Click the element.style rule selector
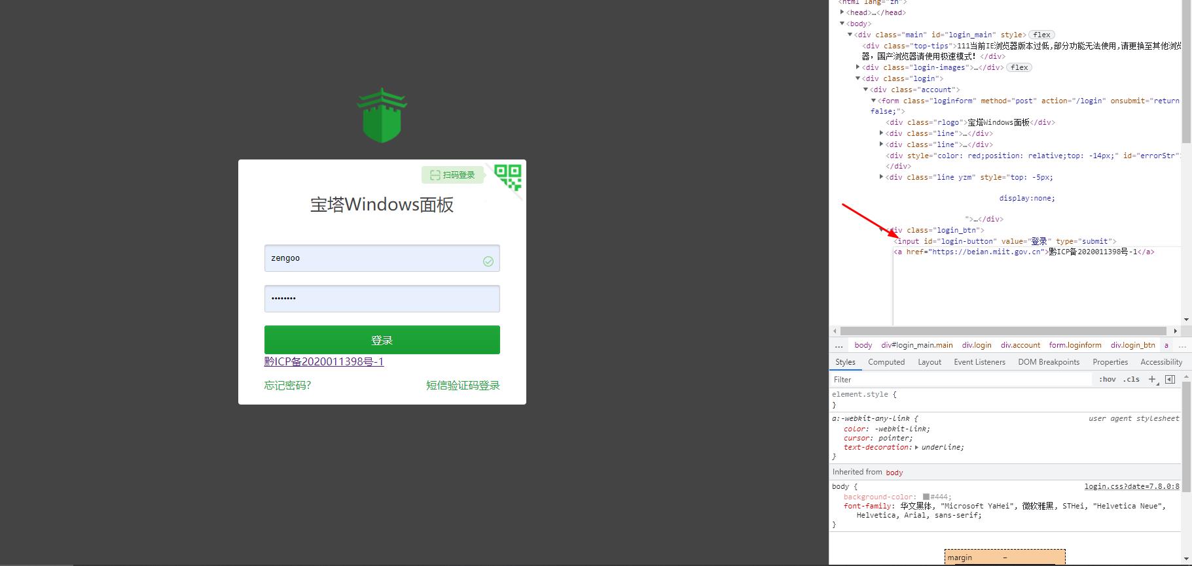Screen dimensions: 1192x566 (x=860, y=395)
